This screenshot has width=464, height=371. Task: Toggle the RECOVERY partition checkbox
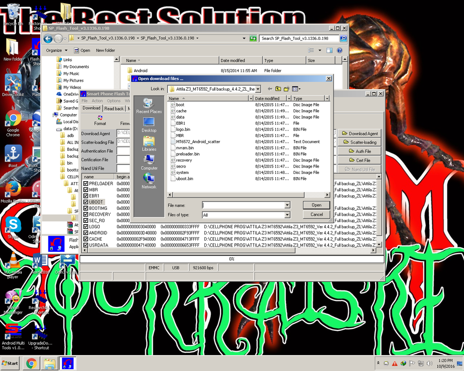(x=87, y=215)
